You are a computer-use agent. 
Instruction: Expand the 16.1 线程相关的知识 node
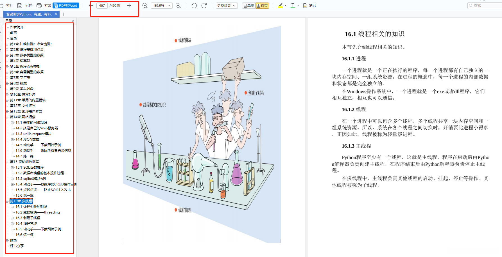12,207
